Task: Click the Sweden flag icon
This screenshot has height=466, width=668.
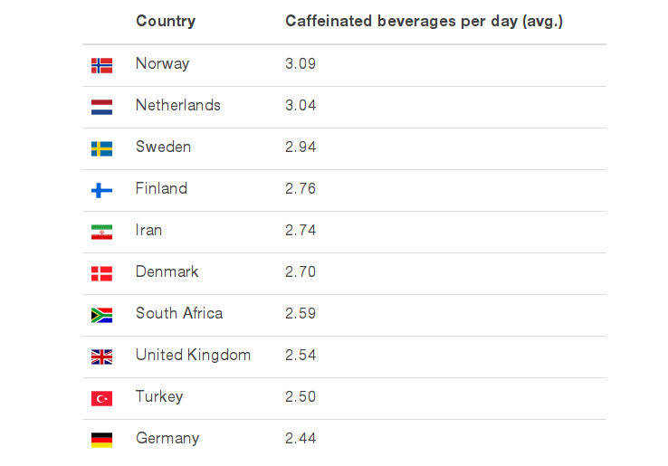Action: point(101,148)
